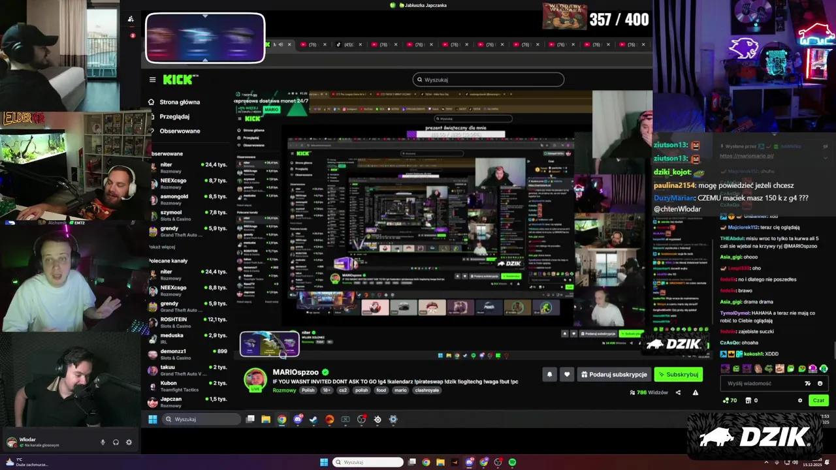
Task: Focus Kick Wyszukaj search field
Action: [489, 80]
